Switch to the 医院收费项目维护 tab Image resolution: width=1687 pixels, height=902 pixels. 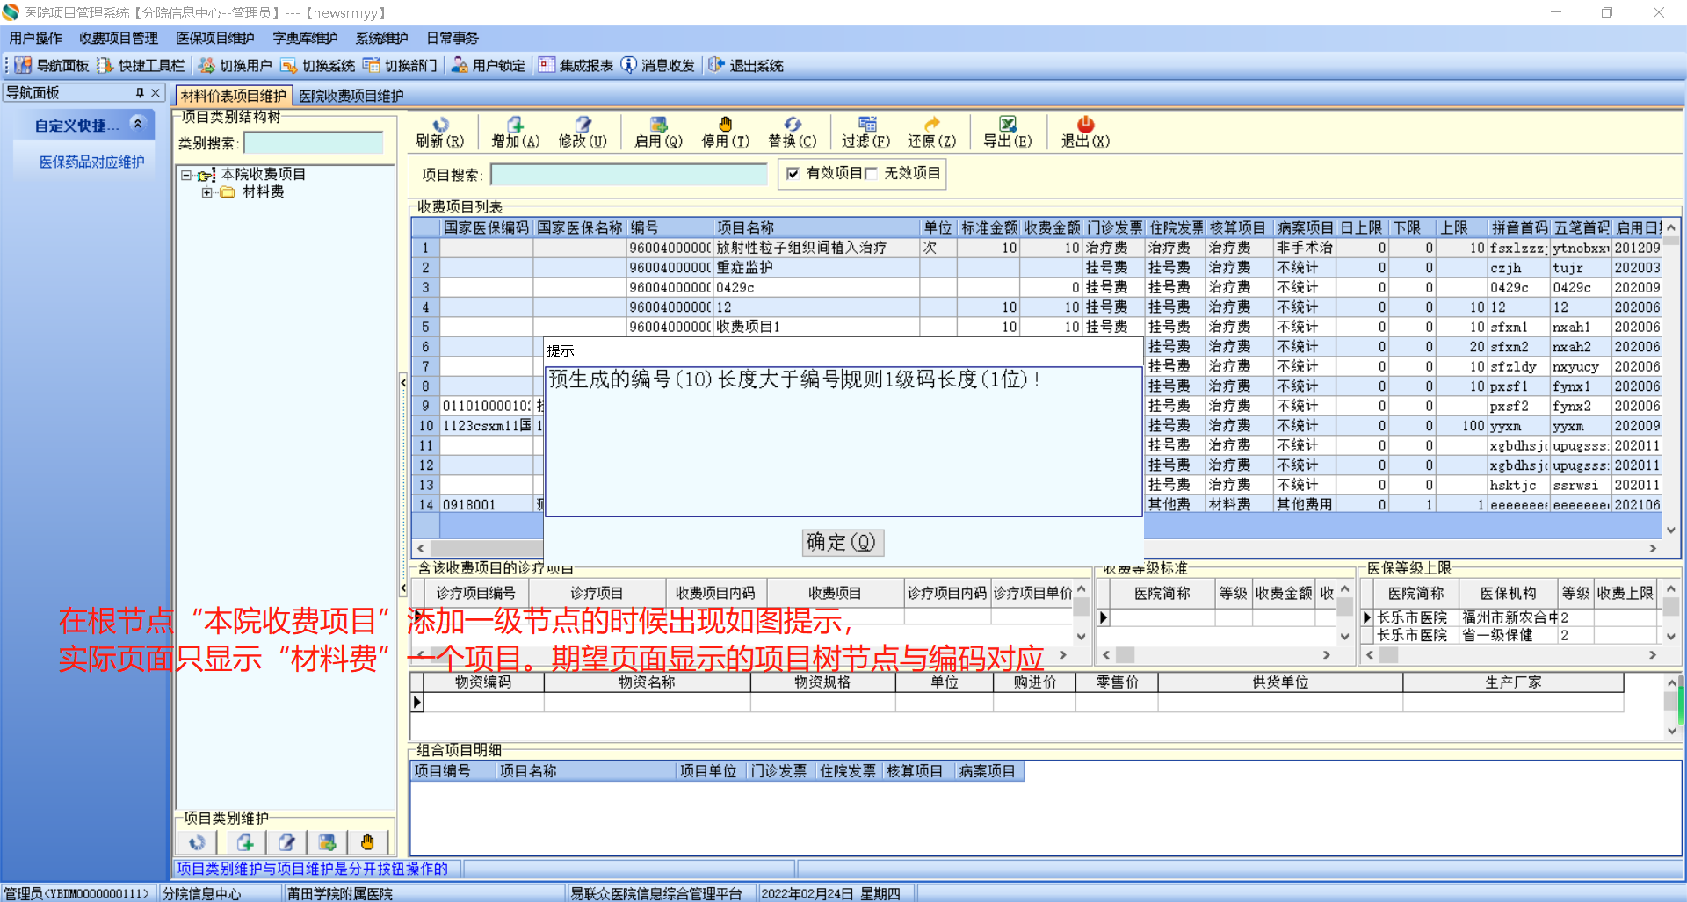351,96
